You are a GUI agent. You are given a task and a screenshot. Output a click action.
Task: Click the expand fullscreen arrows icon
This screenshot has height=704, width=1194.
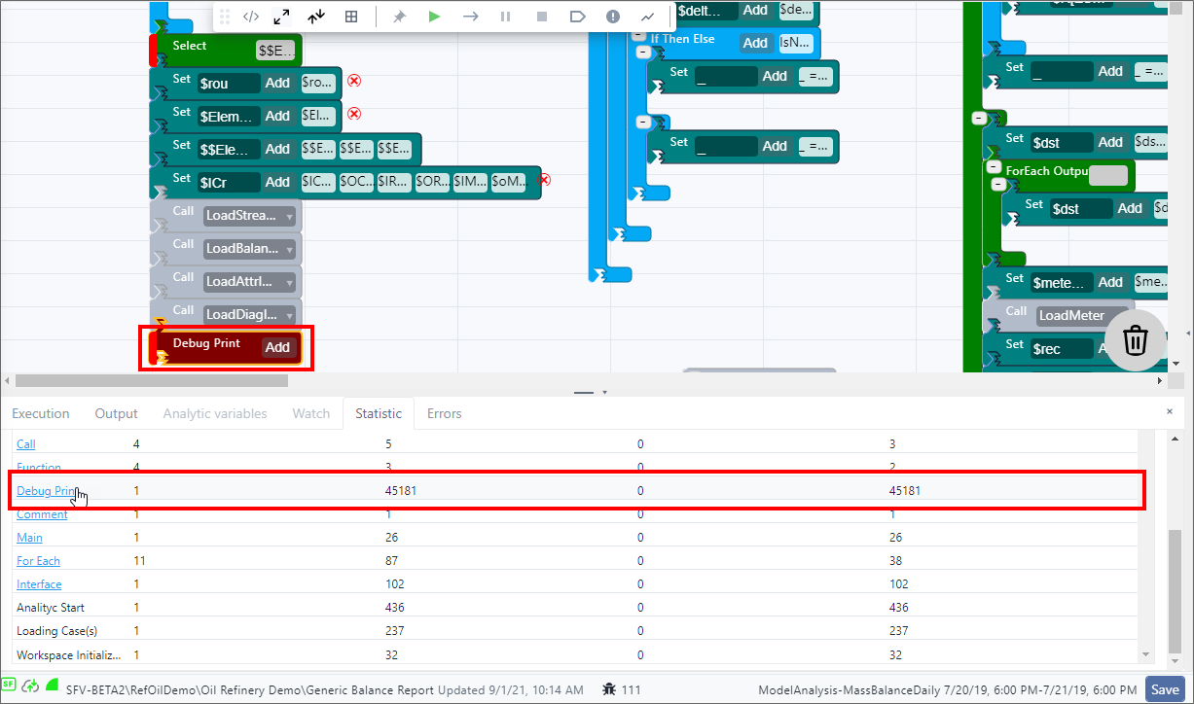[281, 17]
